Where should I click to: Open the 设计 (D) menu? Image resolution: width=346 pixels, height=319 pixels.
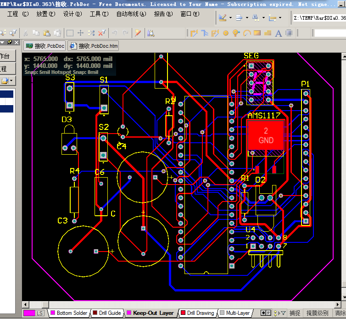tap(73, 14)
